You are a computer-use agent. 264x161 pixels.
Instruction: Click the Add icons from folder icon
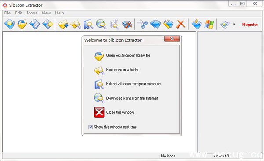tap(63, 24)
